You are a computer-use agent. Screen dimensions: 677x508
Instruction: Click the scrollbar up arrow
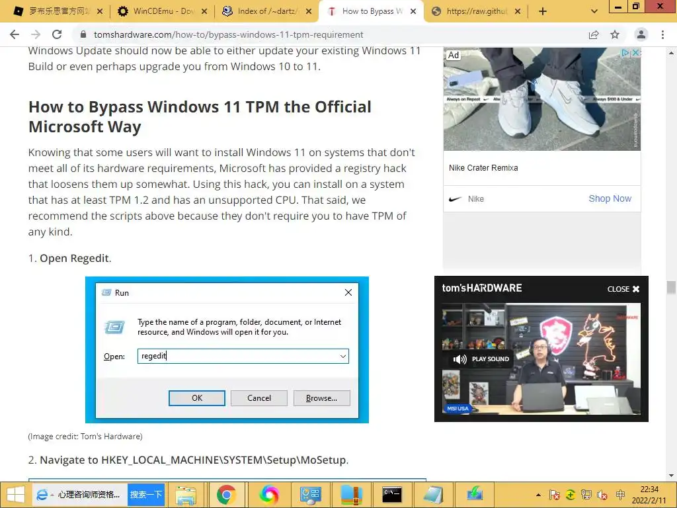[x=671, y=53]
